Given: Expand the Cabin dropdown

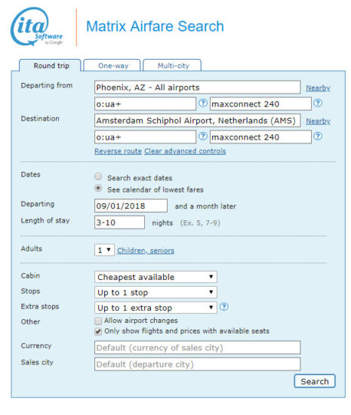Looking at the screenshot, I should click(155, 277).
